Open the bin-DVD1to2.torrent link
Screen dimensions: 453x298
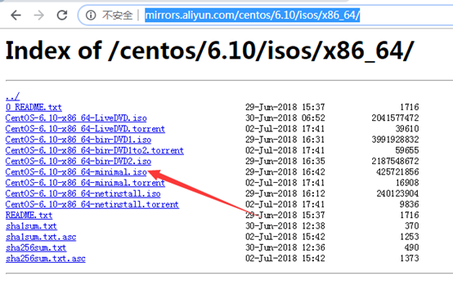pyautogui.click(x=95, y=150)
